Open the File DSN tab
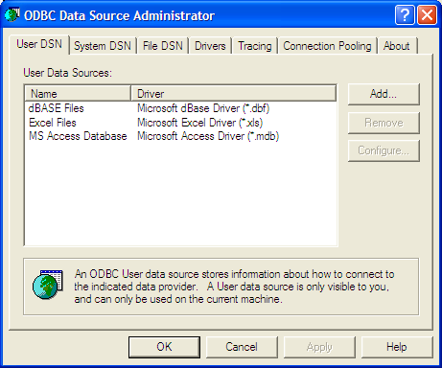Screen dimensions: 442x368 point(163,46)
